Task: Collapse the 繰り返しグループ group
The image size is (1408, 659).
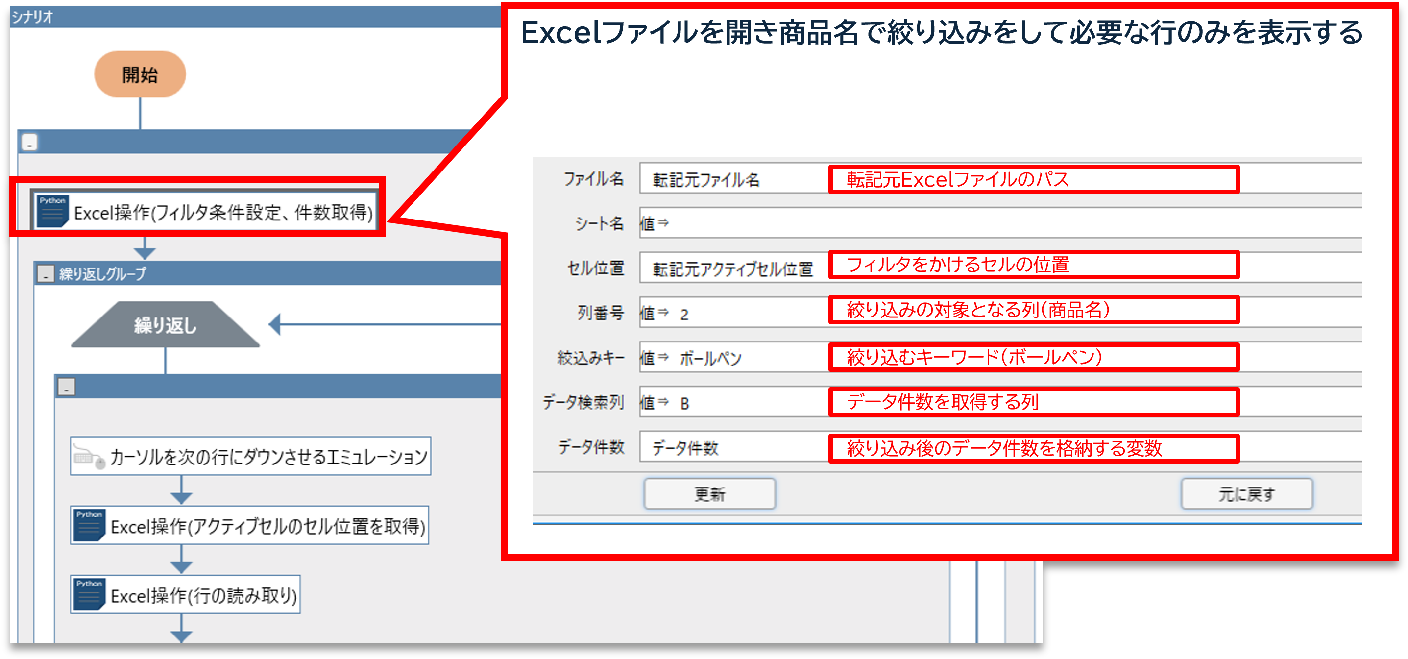Action: coord(46,274)
